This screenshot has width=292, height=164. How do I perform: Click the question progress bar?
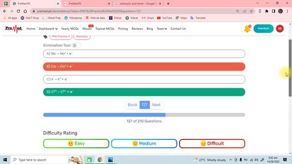click(144, 115)
